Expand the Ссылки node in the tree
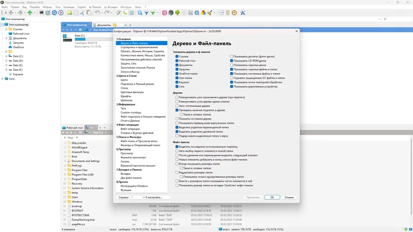Image resolution: width=413 pixels, height=232 pixels. tap(6, 29)
